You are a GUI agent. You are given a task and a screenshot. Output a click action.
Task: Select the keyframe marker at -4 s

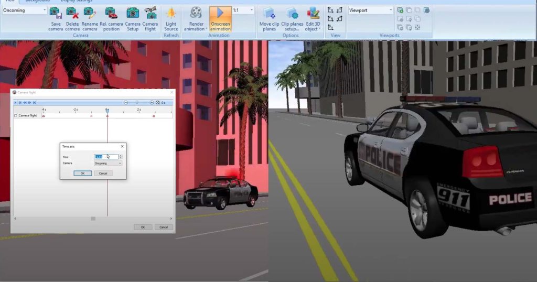click(44, 116)
